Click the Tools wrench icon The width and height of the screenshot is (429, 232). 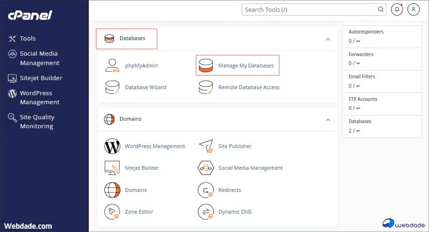tap(12, 39)
